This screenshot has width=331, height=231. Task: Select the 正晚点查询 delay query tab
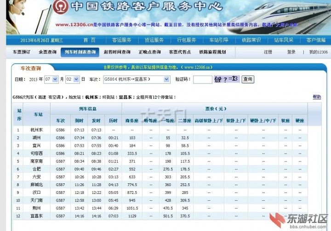150,52
